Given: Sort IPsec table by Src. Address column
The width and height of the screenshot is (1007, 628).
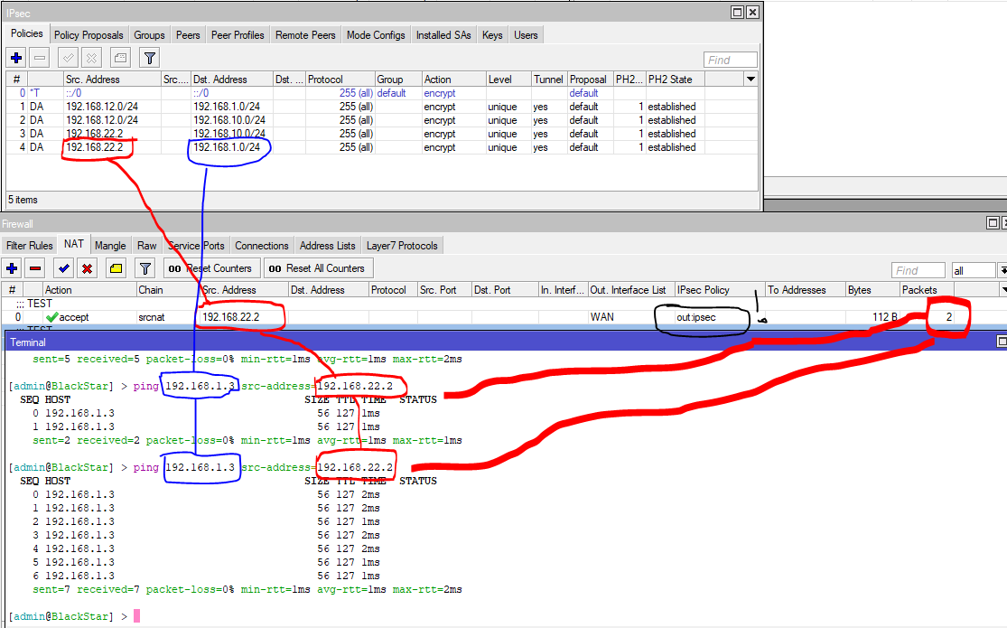Looking at the screenshot, I should click(112, 79).
